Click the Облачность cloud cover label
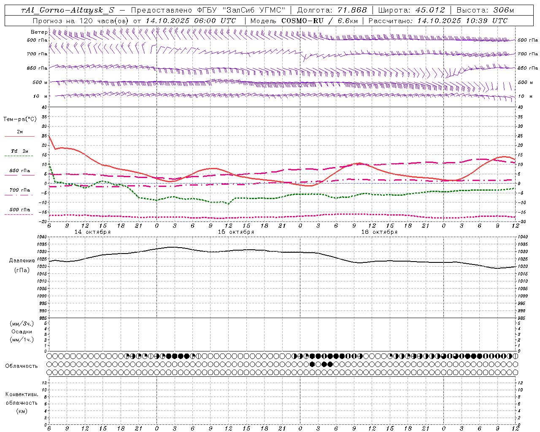This screenshot has width=540, height=432. pyautogui.click(x=22, y=366)
